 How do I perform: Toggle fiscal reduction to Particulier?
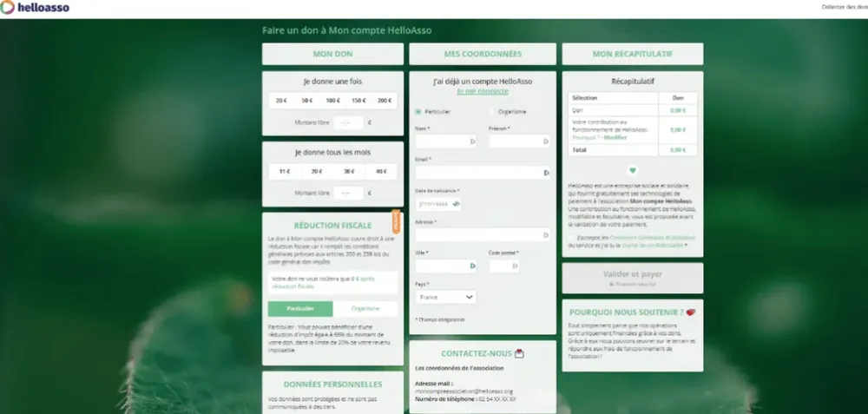[x=300, y=309]
